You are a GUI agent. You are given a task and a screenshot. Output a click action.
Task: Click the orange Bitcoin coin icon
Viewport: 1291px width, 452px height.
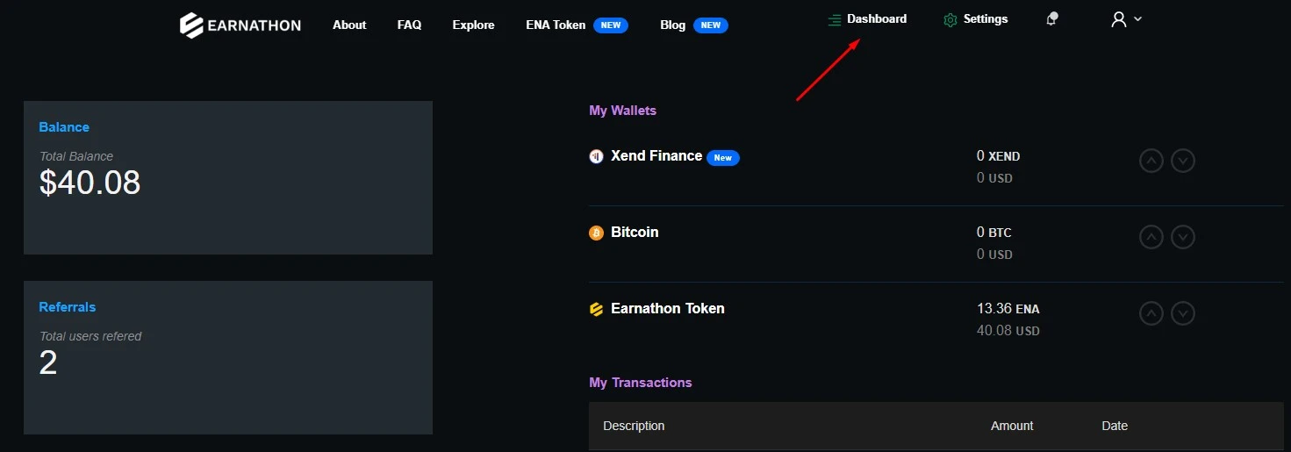(596, 233)
